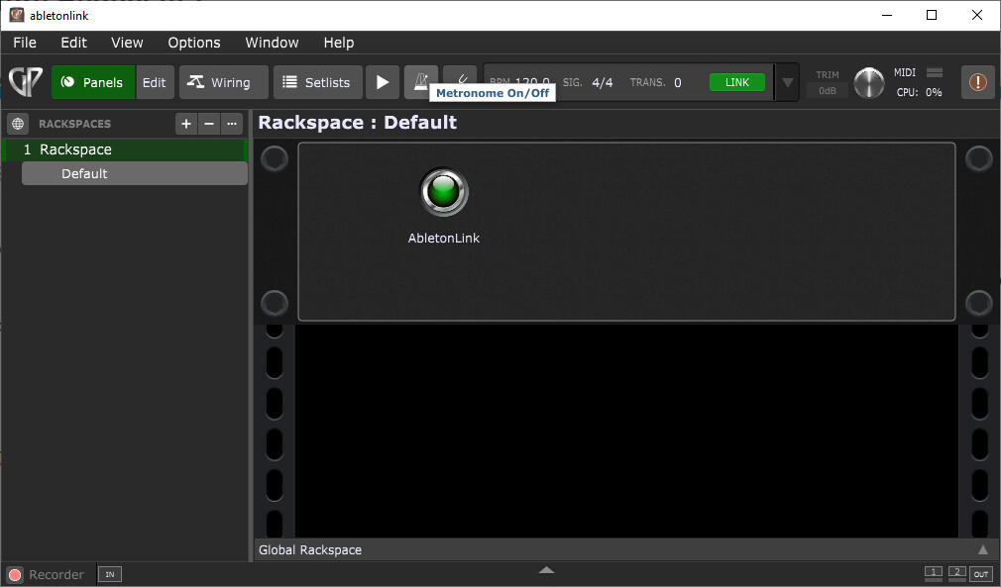The image size is (1001, 587).
Task: Toggle the metronome on or off
Action: tap(420, 80)
